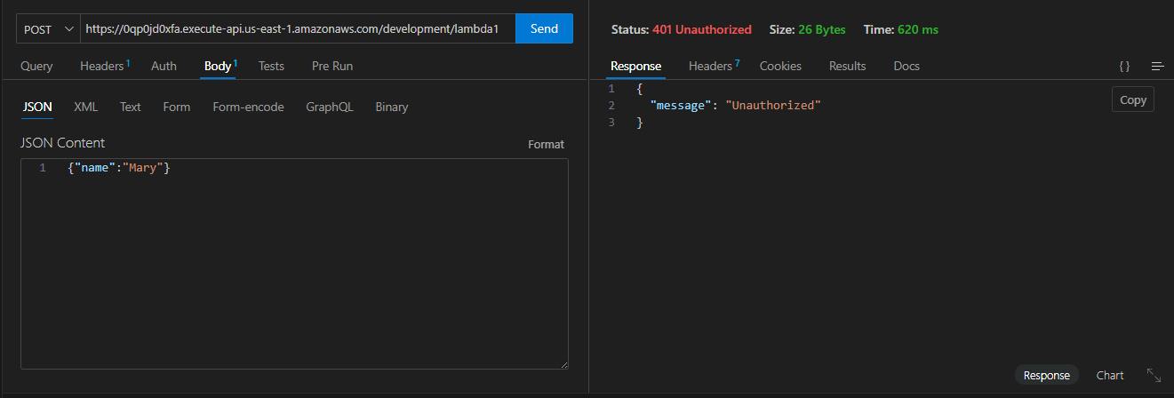Click the "Unauthorized" value in response
The image size is (1174, 398).
(773, 106)
